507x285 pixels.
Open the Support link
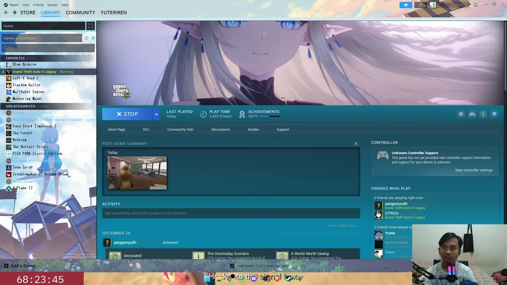click(x=283, y=129)
